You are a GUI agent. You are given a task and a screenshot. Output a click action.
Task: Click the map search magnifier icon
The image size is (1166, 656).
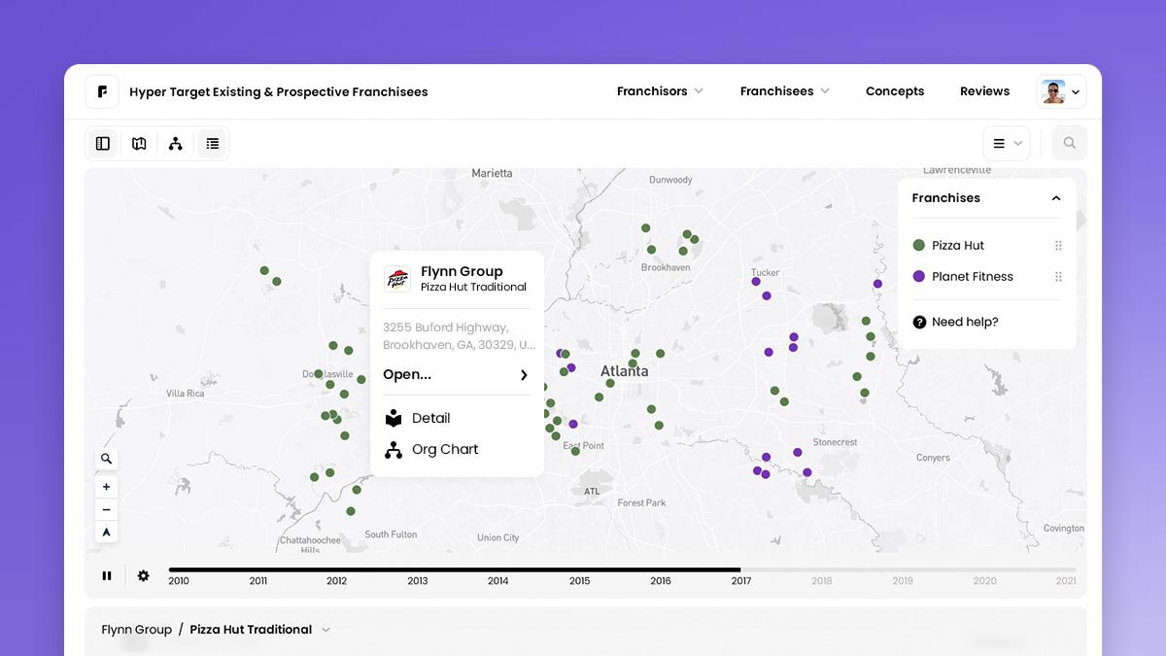point(106,457)
